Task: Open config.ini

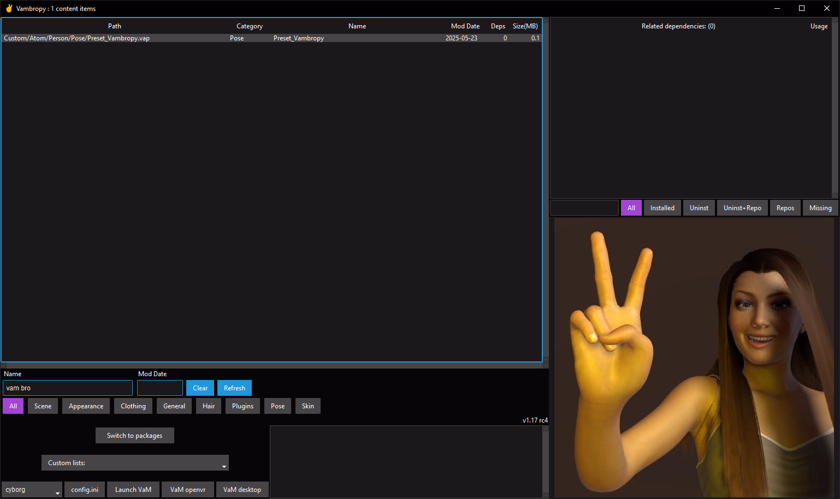Action: [85, 490]
